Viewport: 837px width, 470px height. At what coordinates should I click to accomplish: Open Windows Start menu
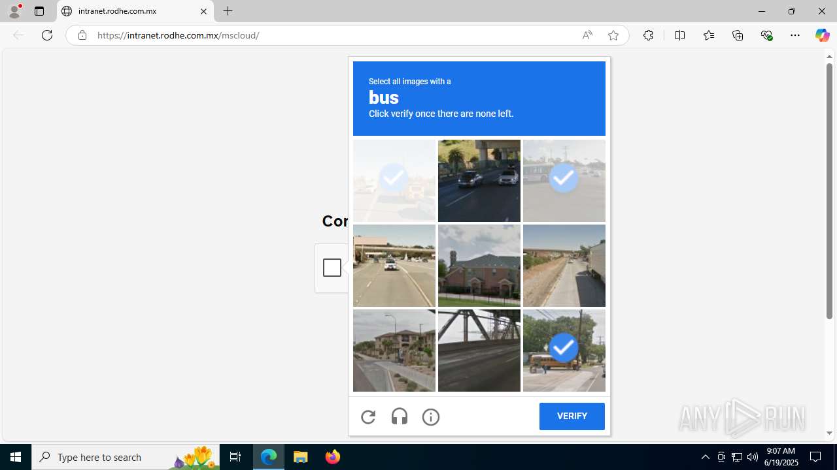16,457
